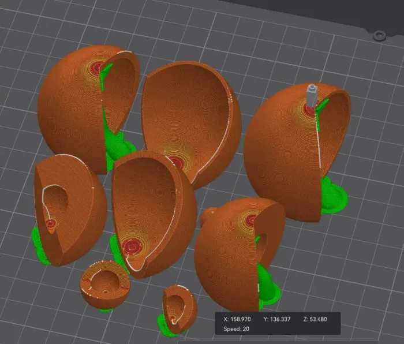
Task: Click the X: 158.970 coordinate readout
Action: pyautogui.click(x=237, y=319)
